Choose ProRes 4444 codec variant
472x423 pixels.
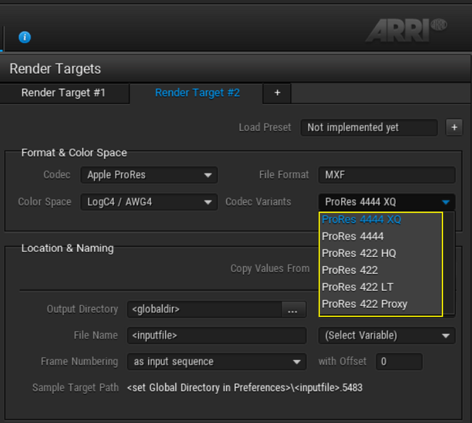381,236
